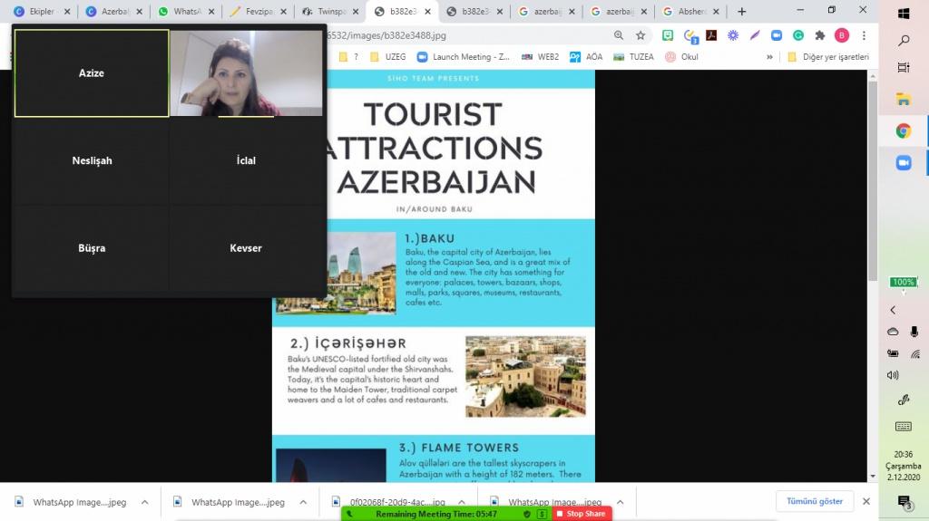Viewport: 929px width, 521px height.
Task: Open a new browser tab
Action: pyautogui.click(x=742, y=12)
